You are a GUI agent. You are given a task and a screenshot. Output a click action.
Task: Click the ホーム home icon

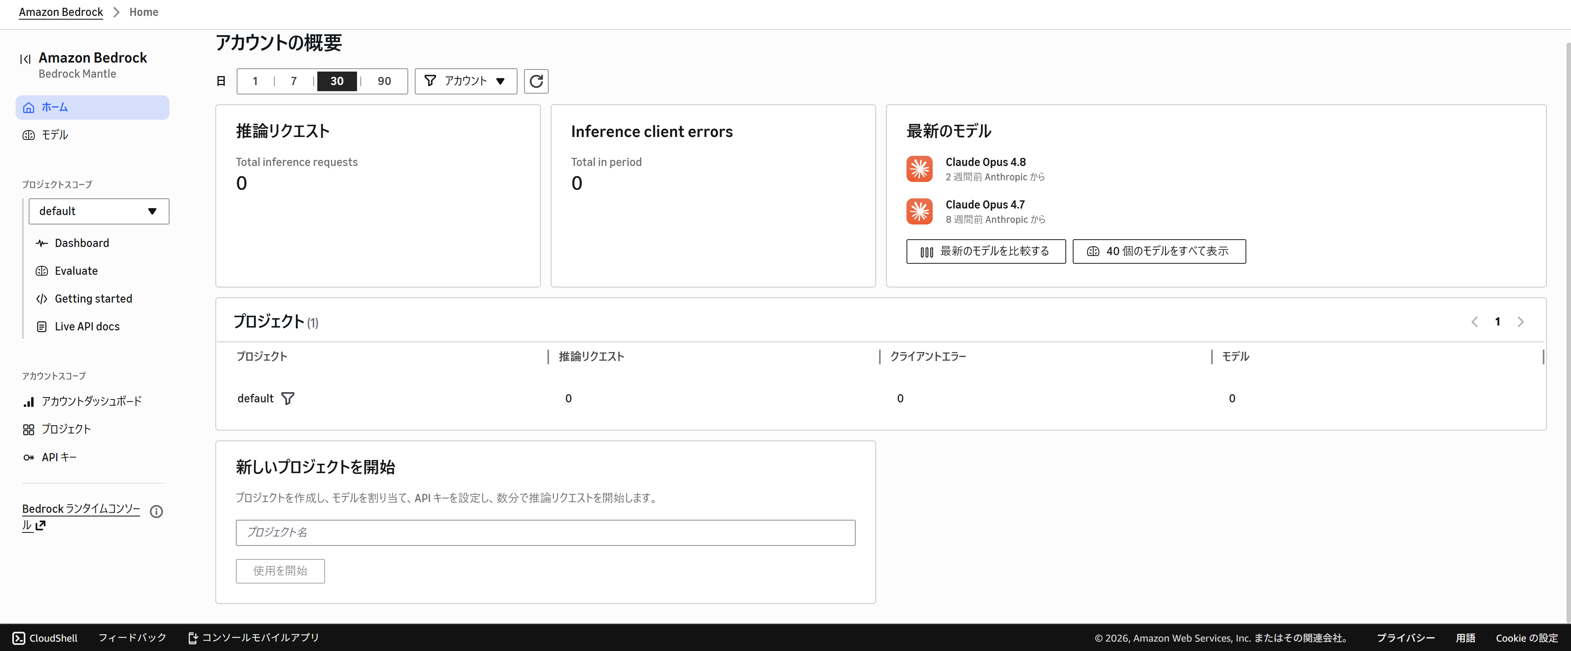point(29,108)
